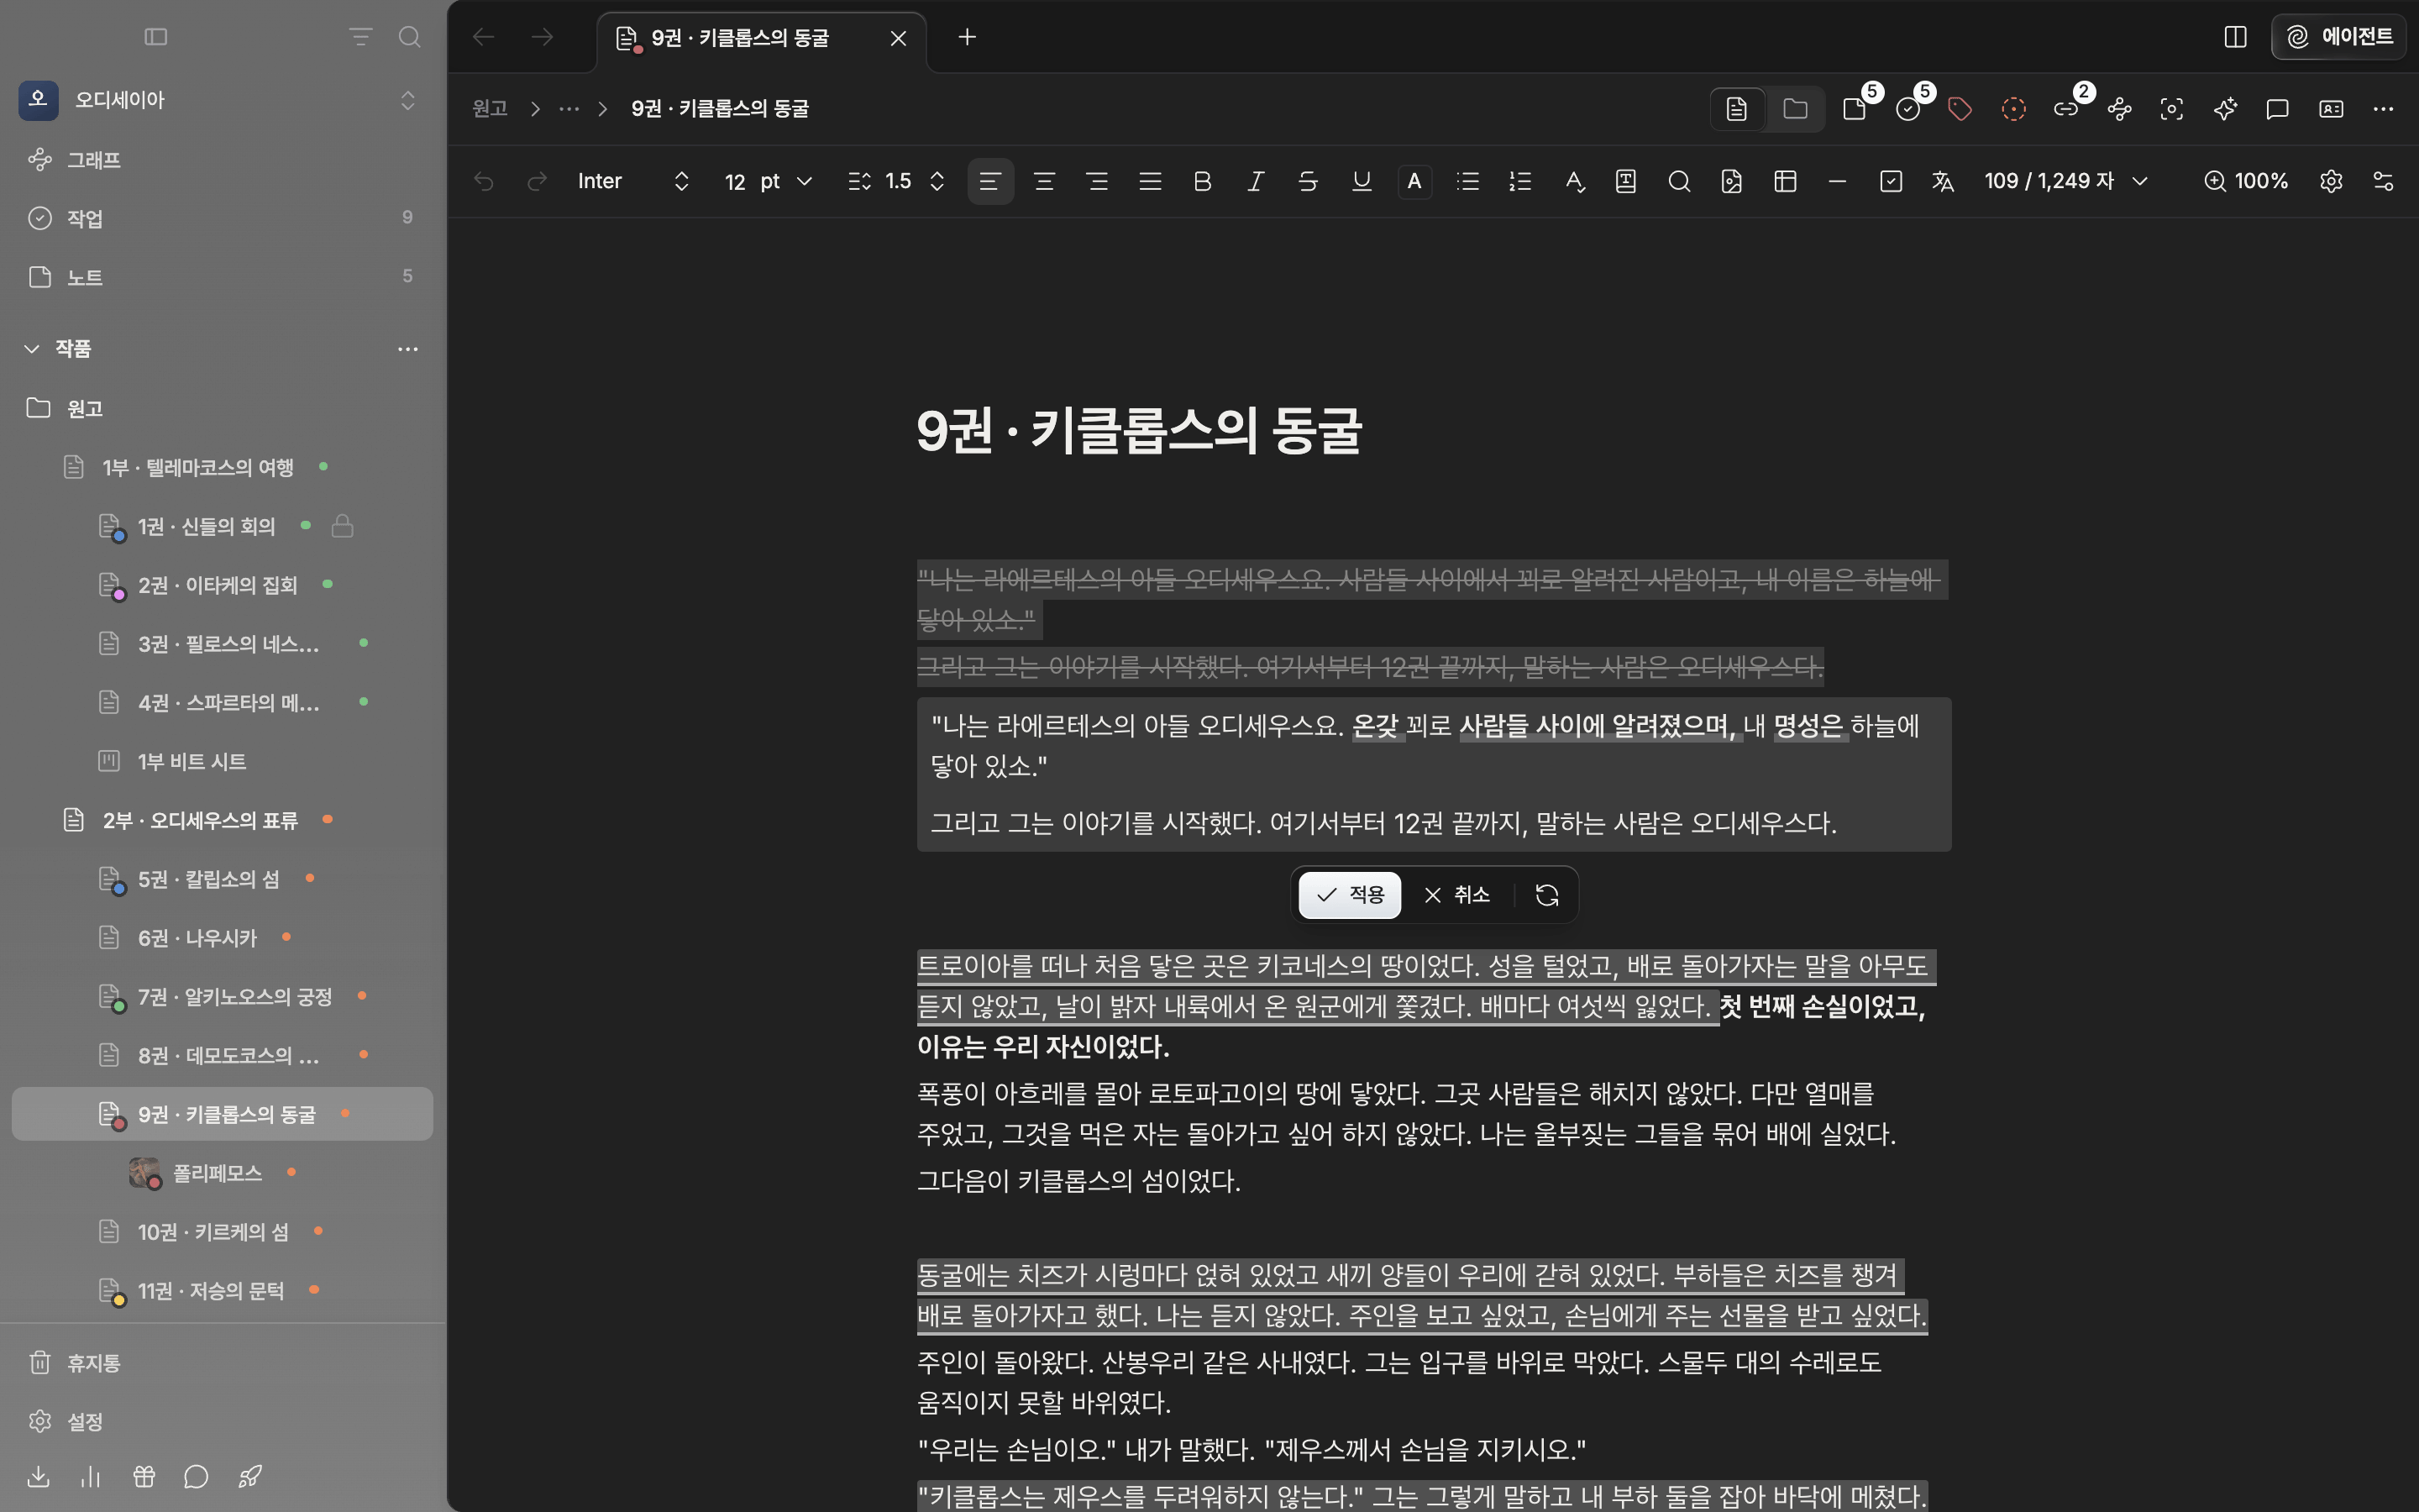Open editor settings gear icon
The width and height of the screenshot is (2419, 1512).
pyautogui.click(x=2331, y=181)
